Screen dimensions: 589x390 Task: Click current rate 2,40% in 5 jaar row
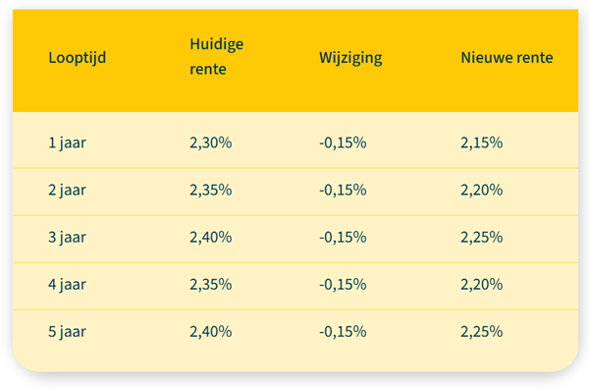pyautogui.click(x=211, y=332)
